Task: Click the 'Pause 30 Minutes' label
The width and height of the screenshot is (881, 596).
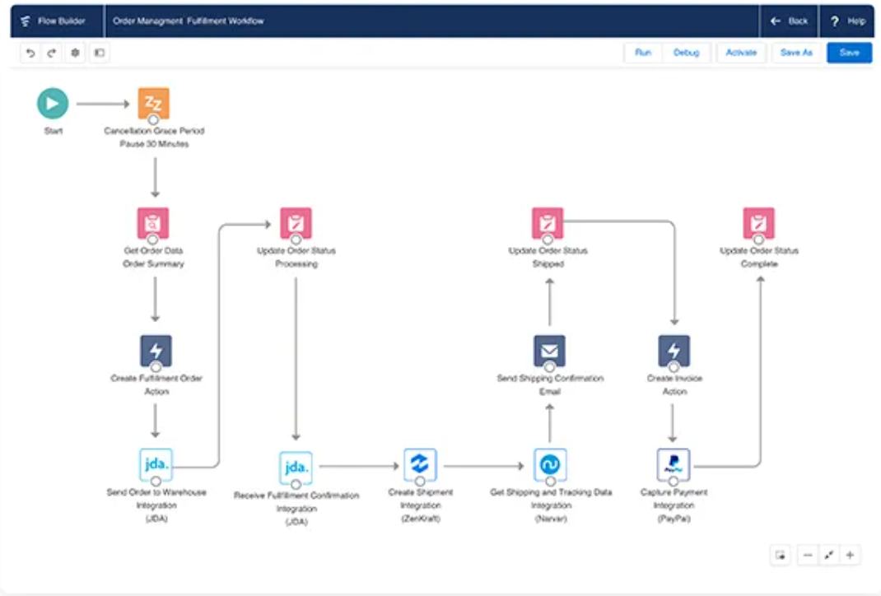Action: click(x=154, y=144)
